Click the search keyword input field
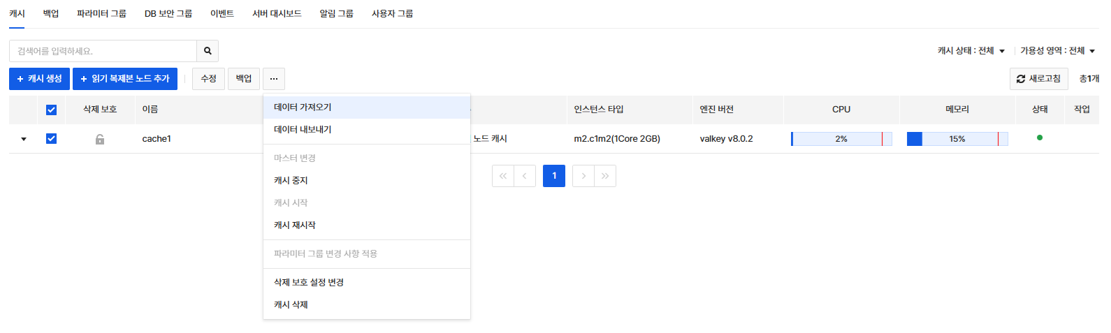This screenshot has width=1111, height=333. click(x=103, y=51)
